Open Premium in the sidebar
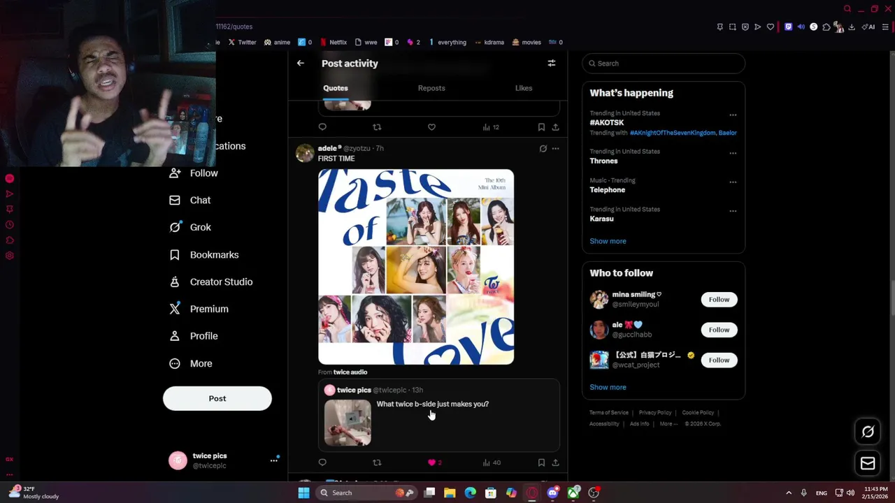Viewport: 895px width, 503px height. pyautogui.click(x=199, y=309)
